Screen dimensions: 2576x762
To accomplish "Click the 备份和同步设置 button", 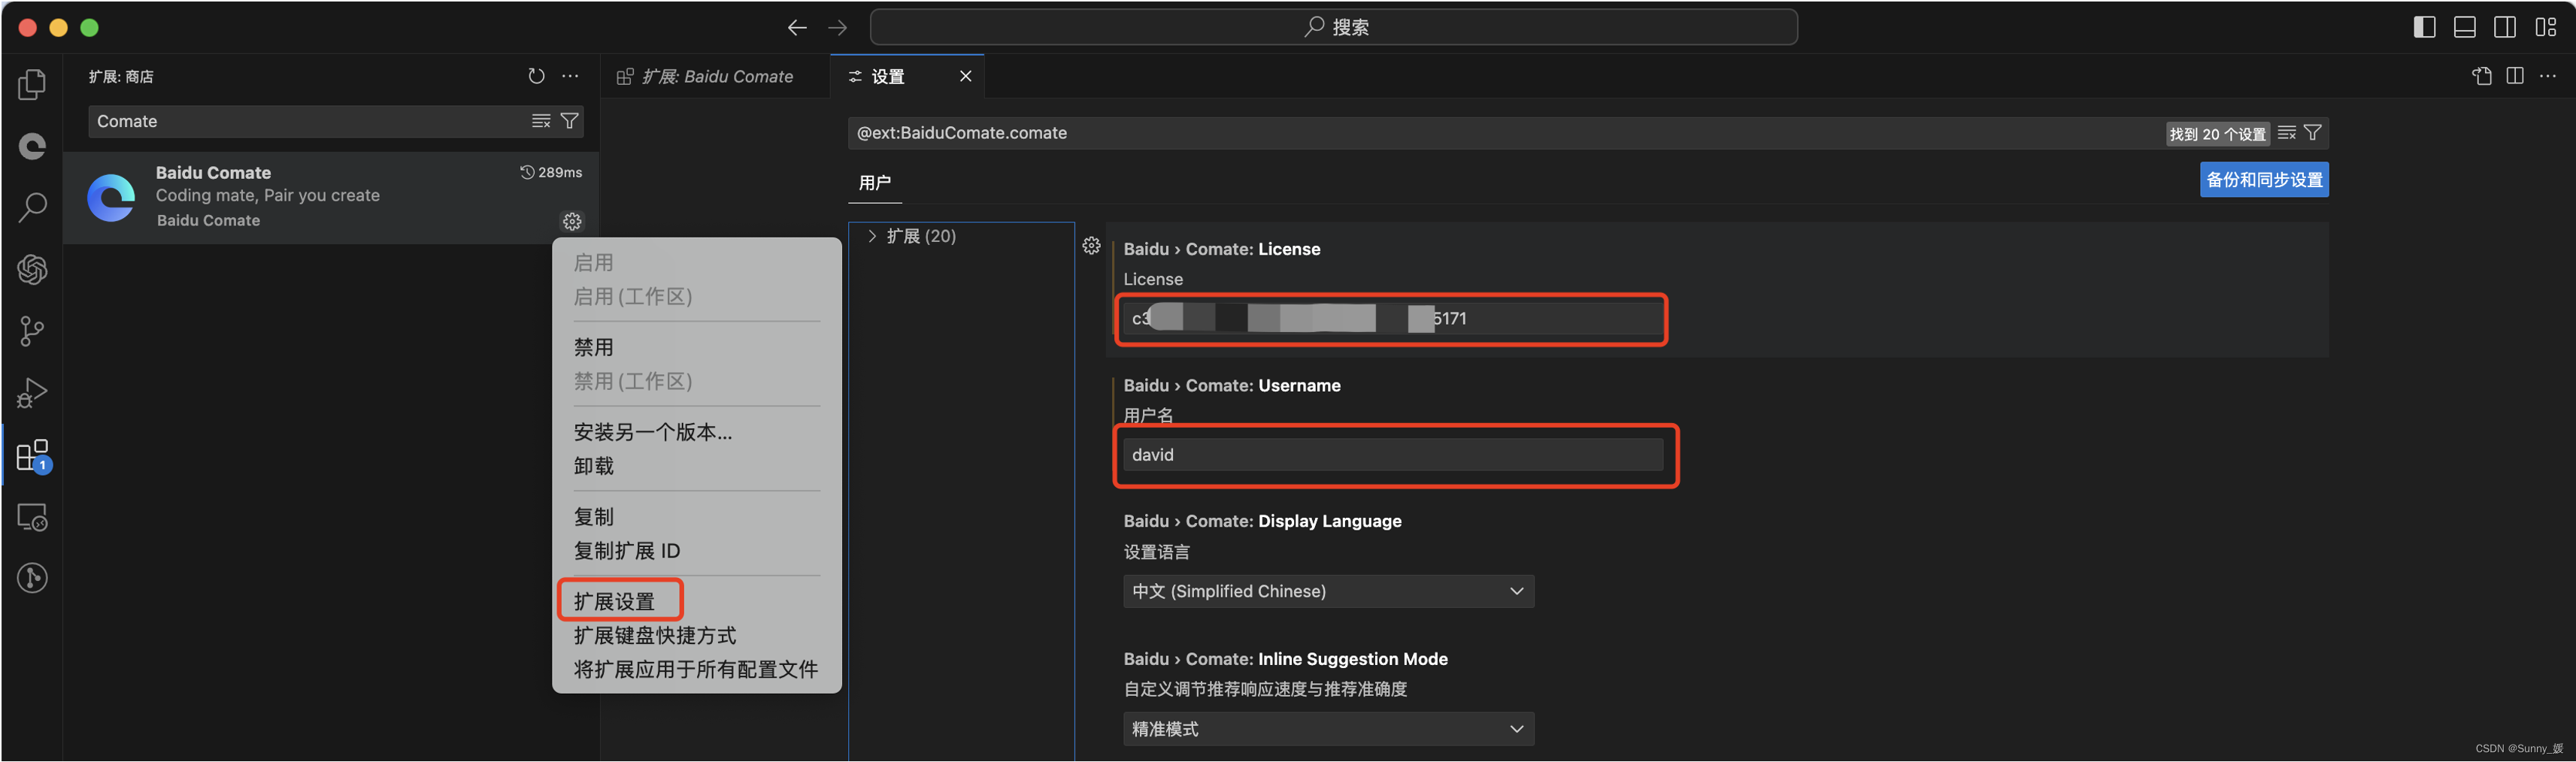I will point(2264,180).
